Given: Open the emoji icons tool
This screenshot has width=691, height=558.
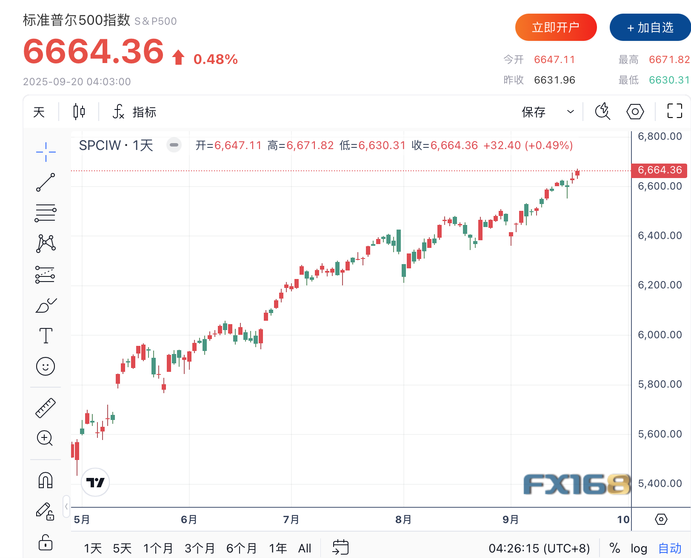Looking at the screenshot, I should coord(46,366).
